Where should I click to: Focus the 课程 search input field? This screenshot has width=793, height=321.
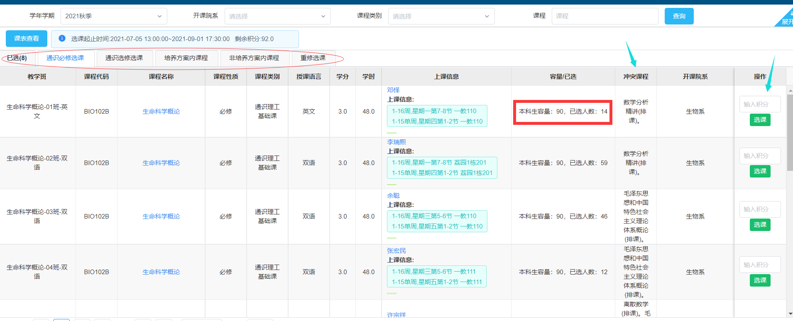coord(605,16)
